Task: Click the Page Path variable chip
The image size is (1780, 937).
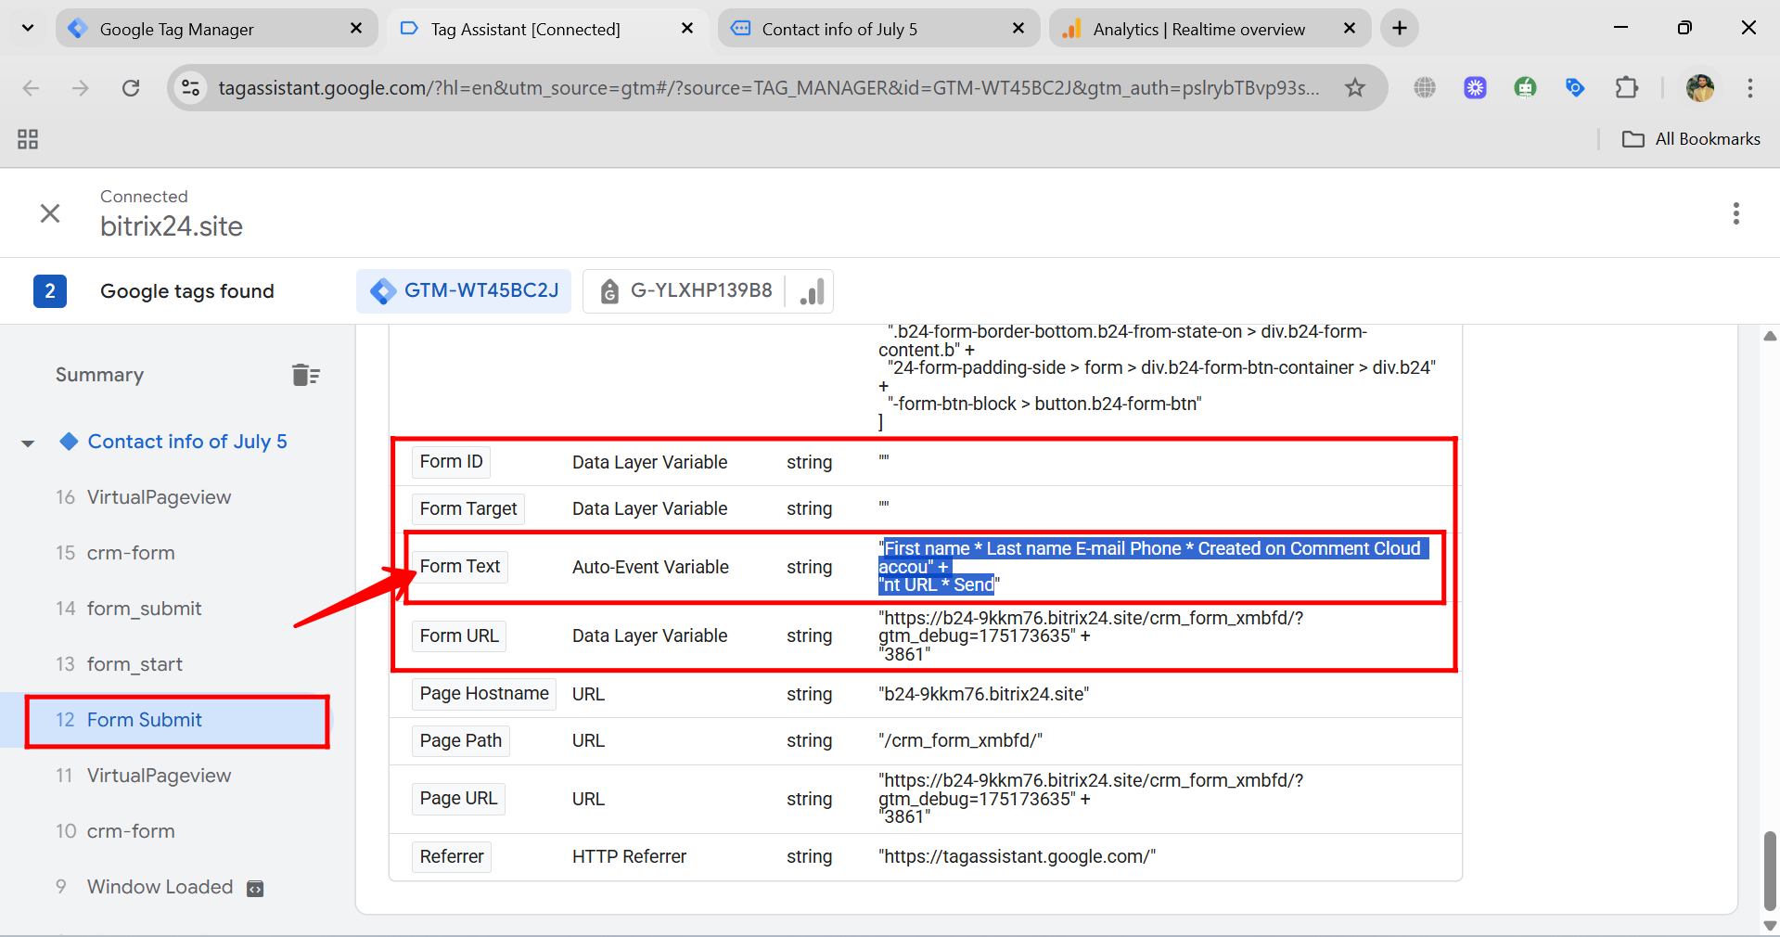Action: coord(460,740)
